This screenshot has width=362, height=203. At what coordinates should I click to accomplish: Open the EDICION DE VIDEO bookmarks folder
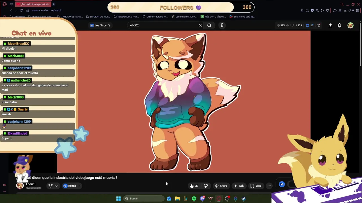(x=98, y=17)
